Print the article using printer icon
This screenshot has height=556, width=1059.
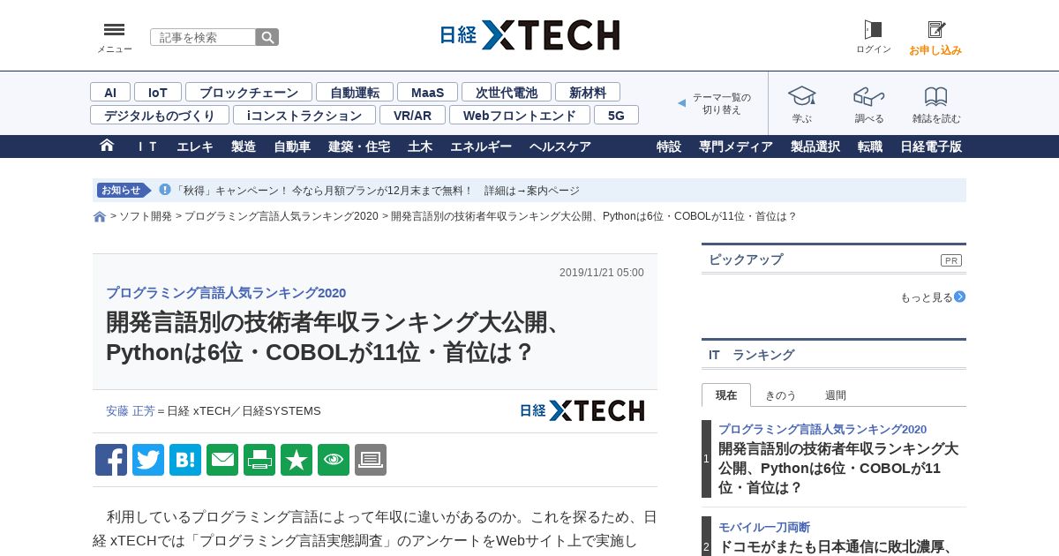pos(259,460)
